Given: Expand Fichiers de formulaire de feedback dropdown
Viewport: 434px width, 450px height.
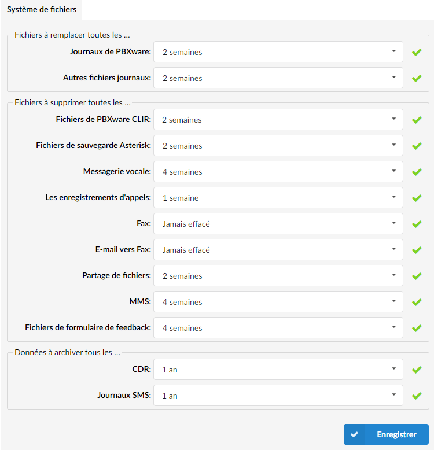Looking at the screenshot, I should 278,328.
